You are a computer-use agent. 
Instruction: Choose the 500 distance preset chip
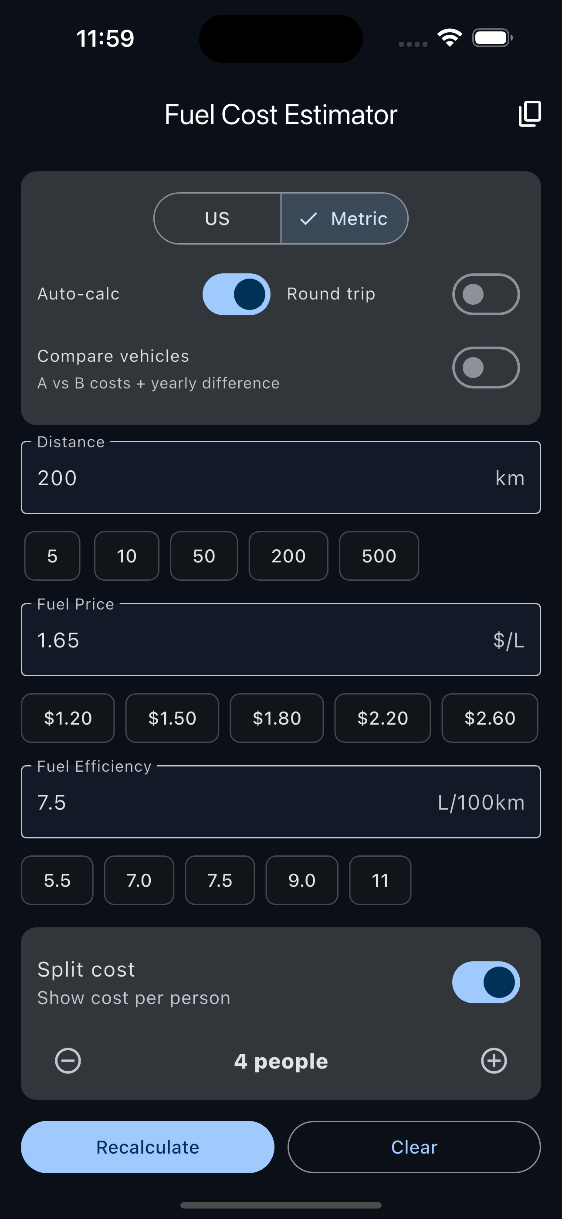379,556
